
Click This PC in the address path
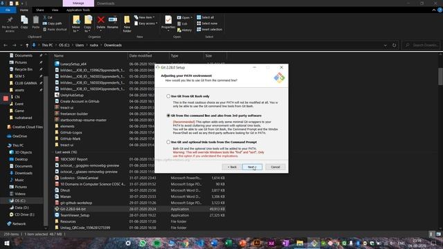(x=47, y=45)
